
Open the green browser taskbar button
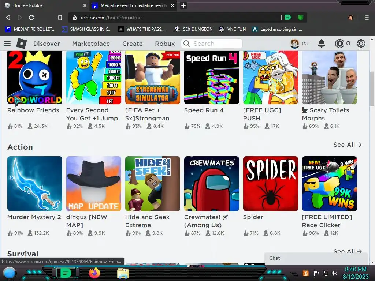pos(66,273)
